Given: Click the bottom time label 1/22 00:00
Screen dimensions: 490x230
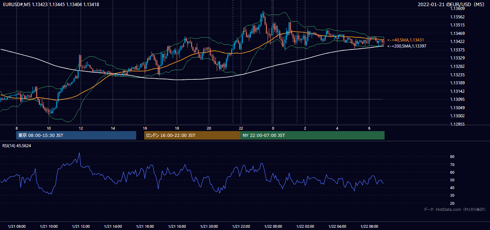Looking at the screenshot, I should (x=273, y=227).
